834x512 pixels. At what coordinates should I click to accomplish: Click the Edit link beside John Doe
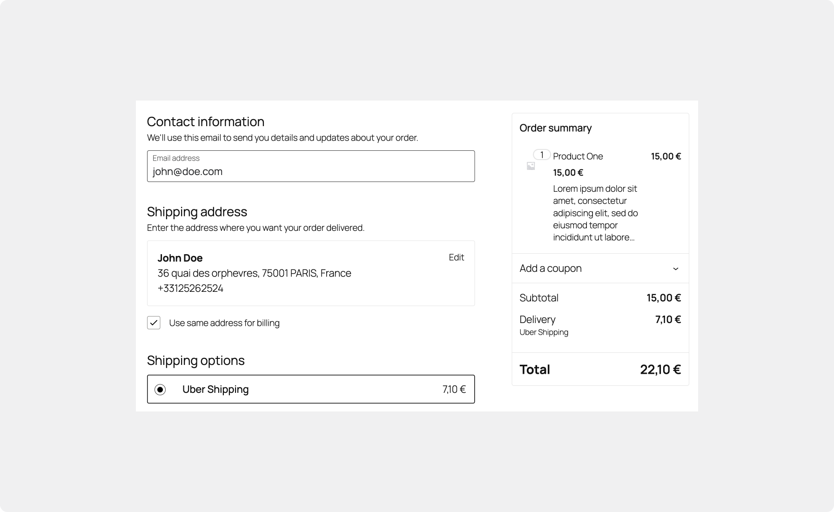[x=456, y=257]
